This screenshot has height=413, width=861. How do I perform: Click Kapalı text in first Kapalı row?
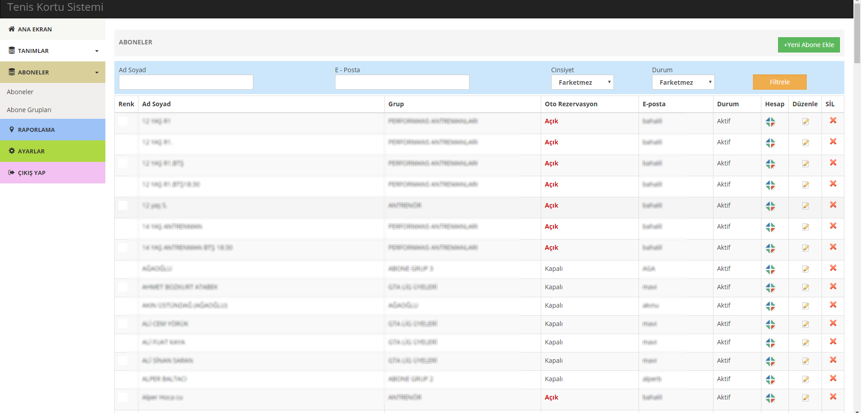click(554, 269)
